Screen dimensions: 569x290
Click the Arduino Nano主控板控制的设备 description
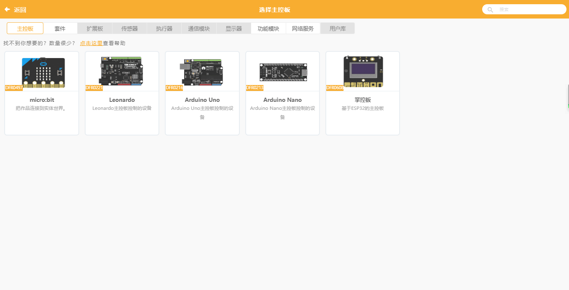(x=282, y=112)
